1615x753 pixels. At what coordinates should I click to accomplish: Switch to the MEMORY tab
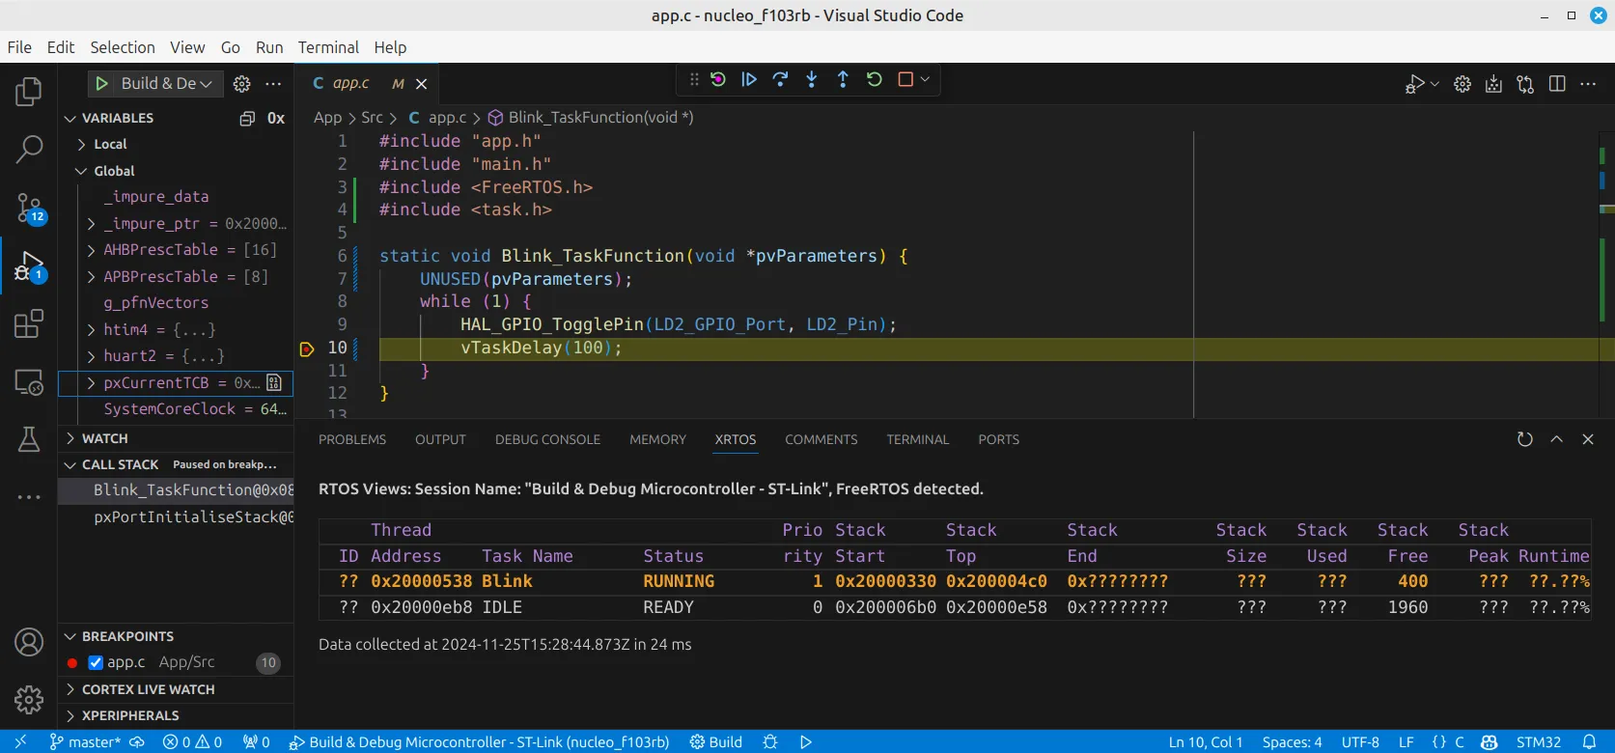click(657, 439)
